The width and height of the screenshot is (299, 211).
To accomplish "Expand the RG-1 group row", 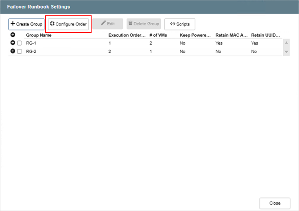I will 13,43.
